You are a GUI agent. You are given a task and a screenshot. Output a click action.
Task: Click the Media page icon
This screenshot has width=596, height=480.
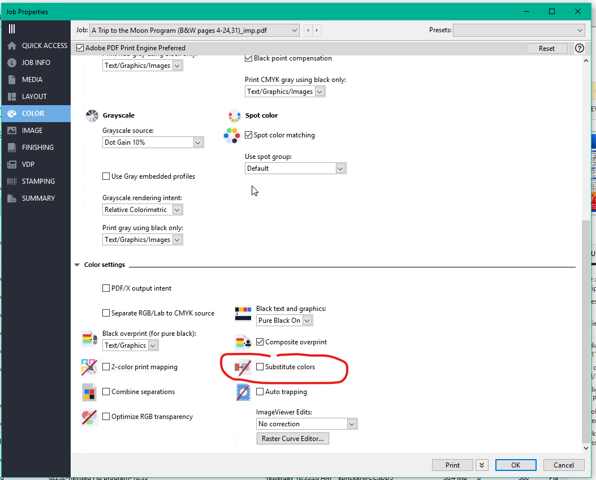tap(12, 79)
